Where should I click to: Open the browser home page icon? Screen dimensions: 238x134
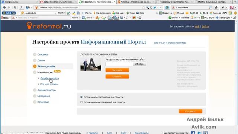(x=216, y=7)
